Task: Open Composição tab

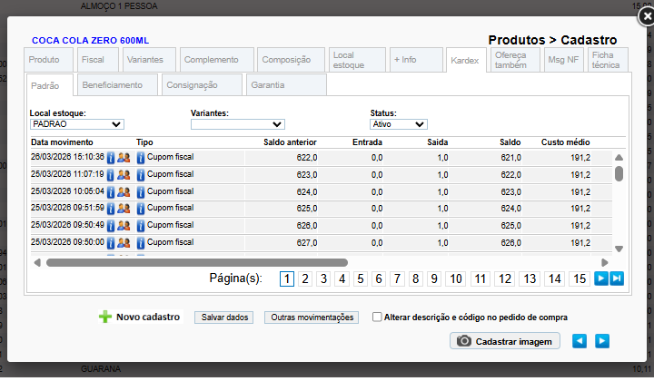Action: [x=292, y=60]
